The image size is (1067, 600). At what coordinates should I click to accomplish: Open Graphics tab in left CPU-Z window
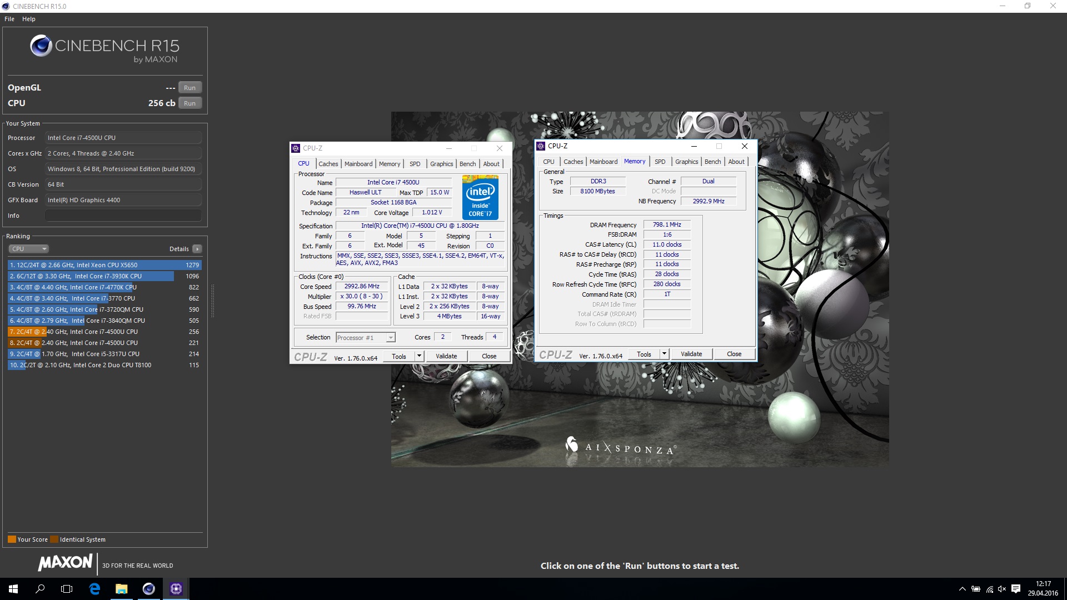(x=442, y=164)
